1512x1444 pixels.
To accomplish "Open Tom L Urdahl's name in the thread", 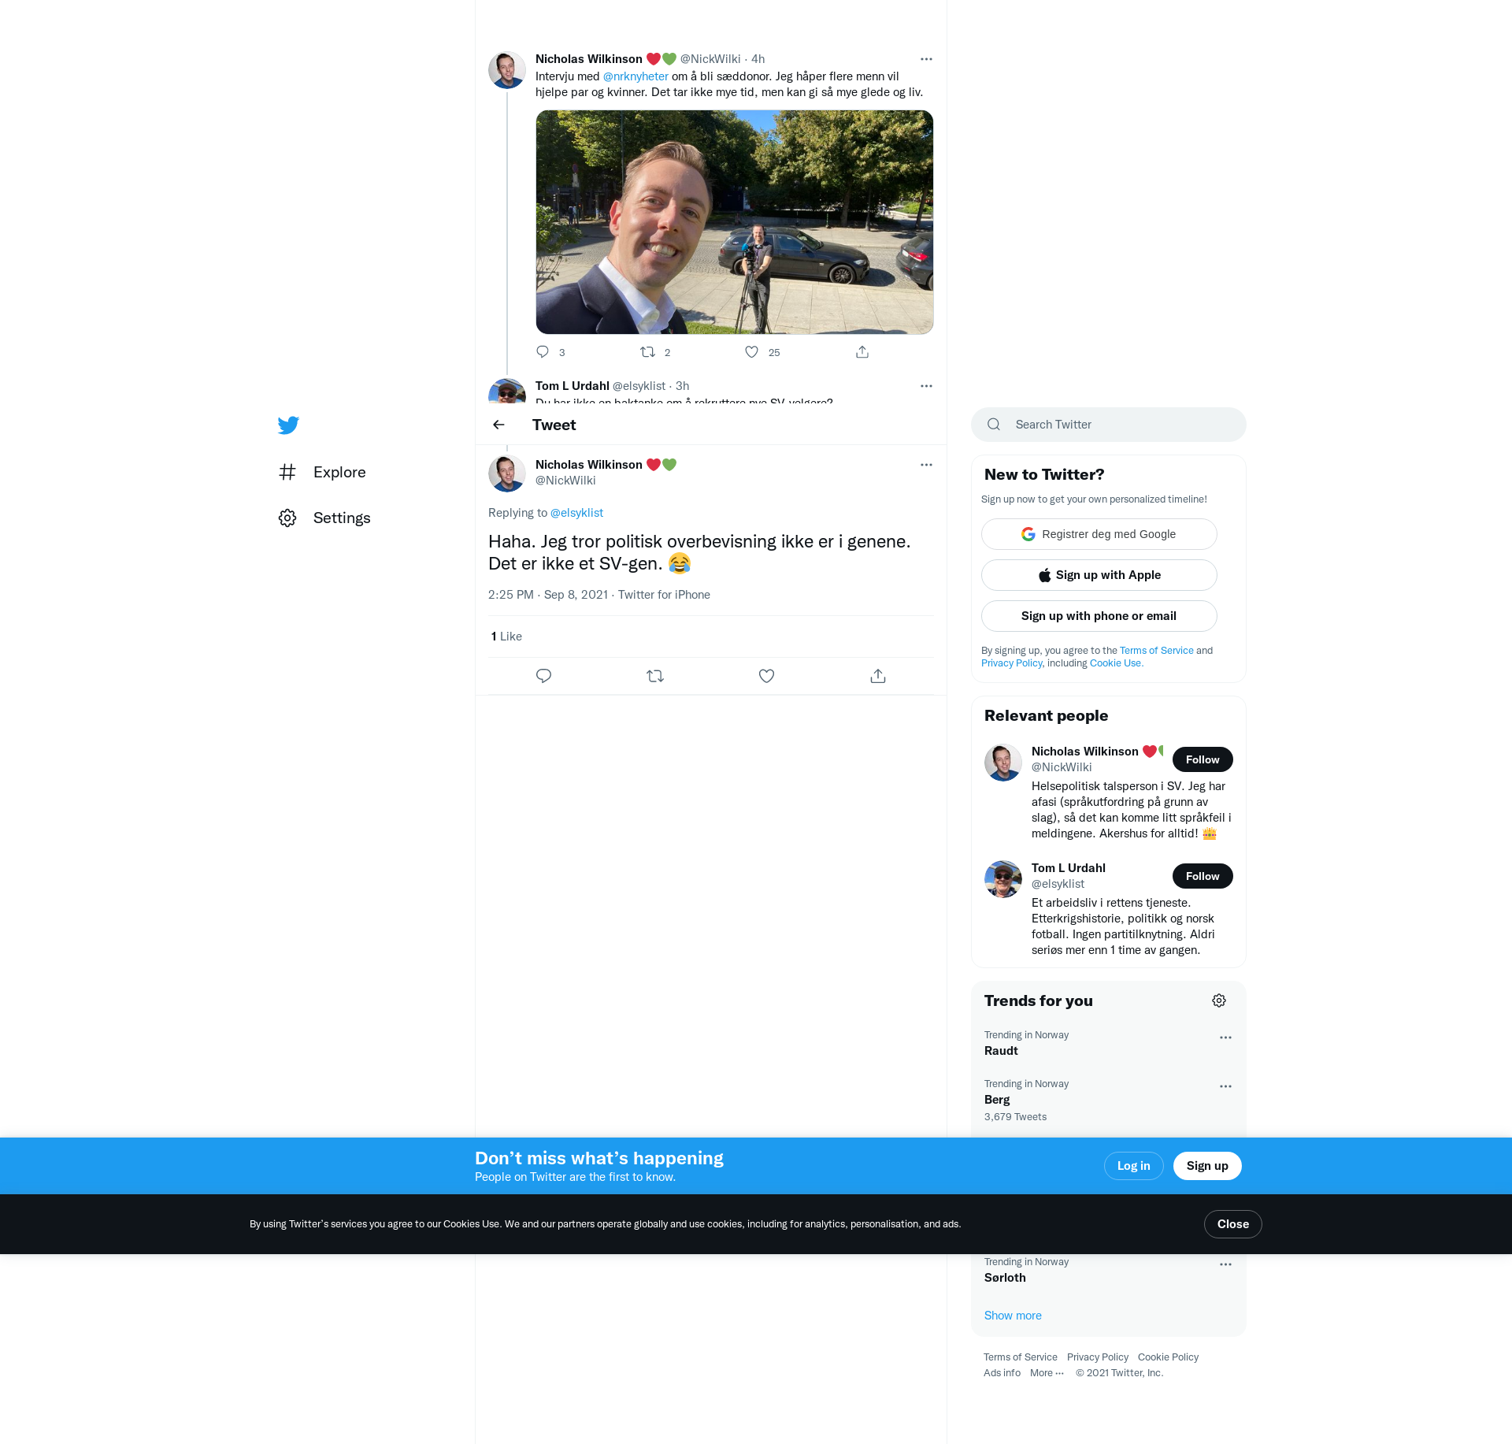I will coord(573,386).
